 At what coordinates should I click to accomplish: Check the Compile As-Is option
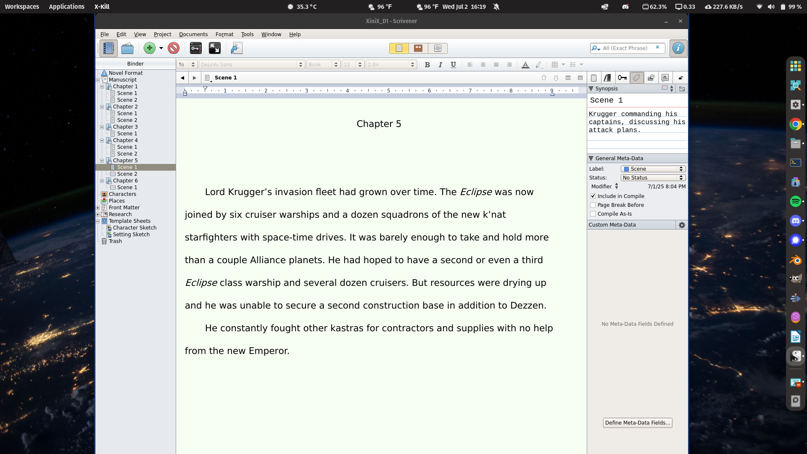[x=593, y=214]
